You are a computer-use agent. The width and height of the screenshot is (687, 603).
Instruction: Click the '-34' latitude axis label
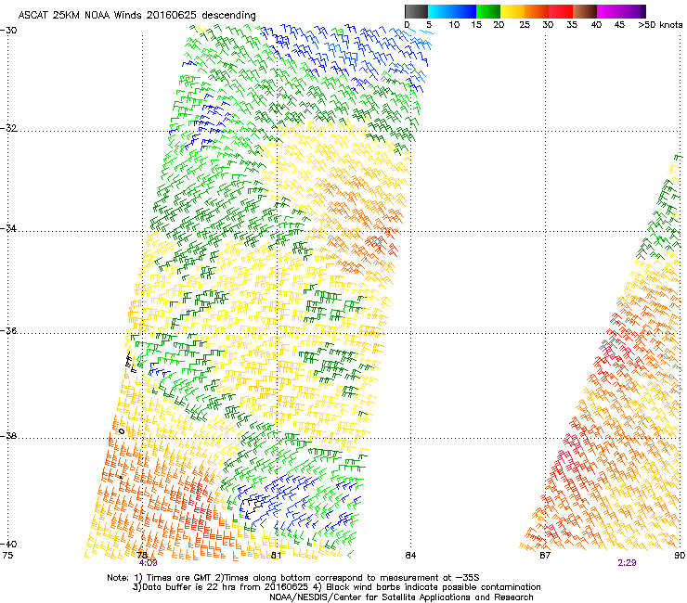coord(8,228)
